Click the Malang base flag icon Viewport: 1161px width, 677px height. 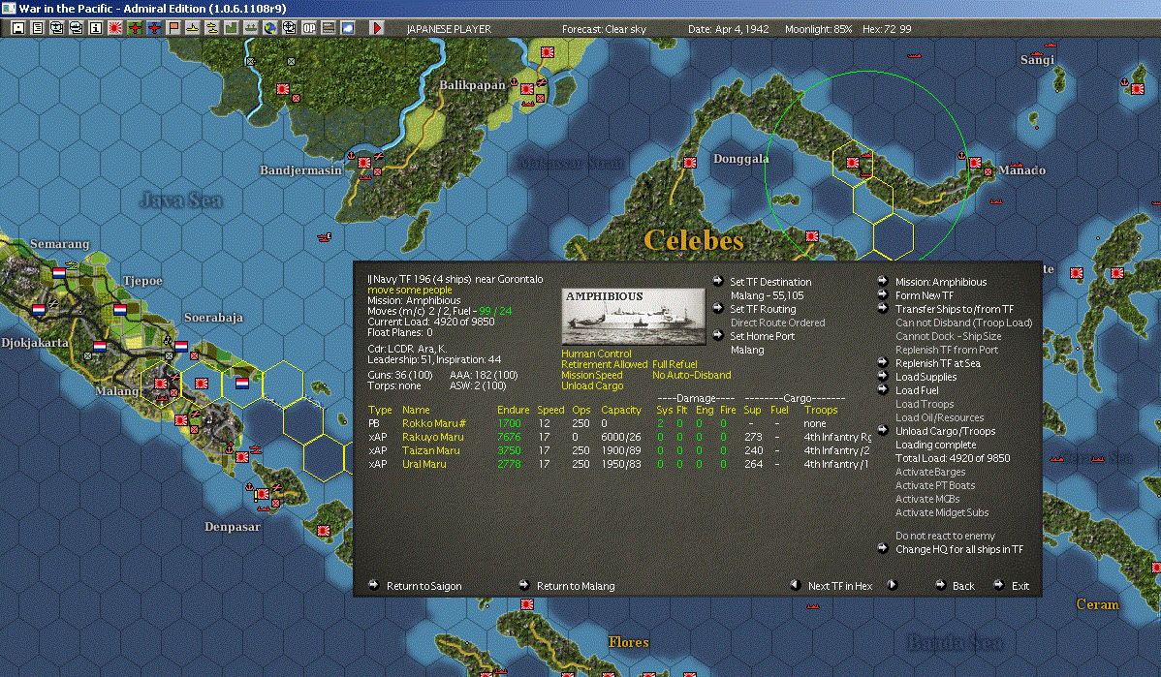click(161, 384)
